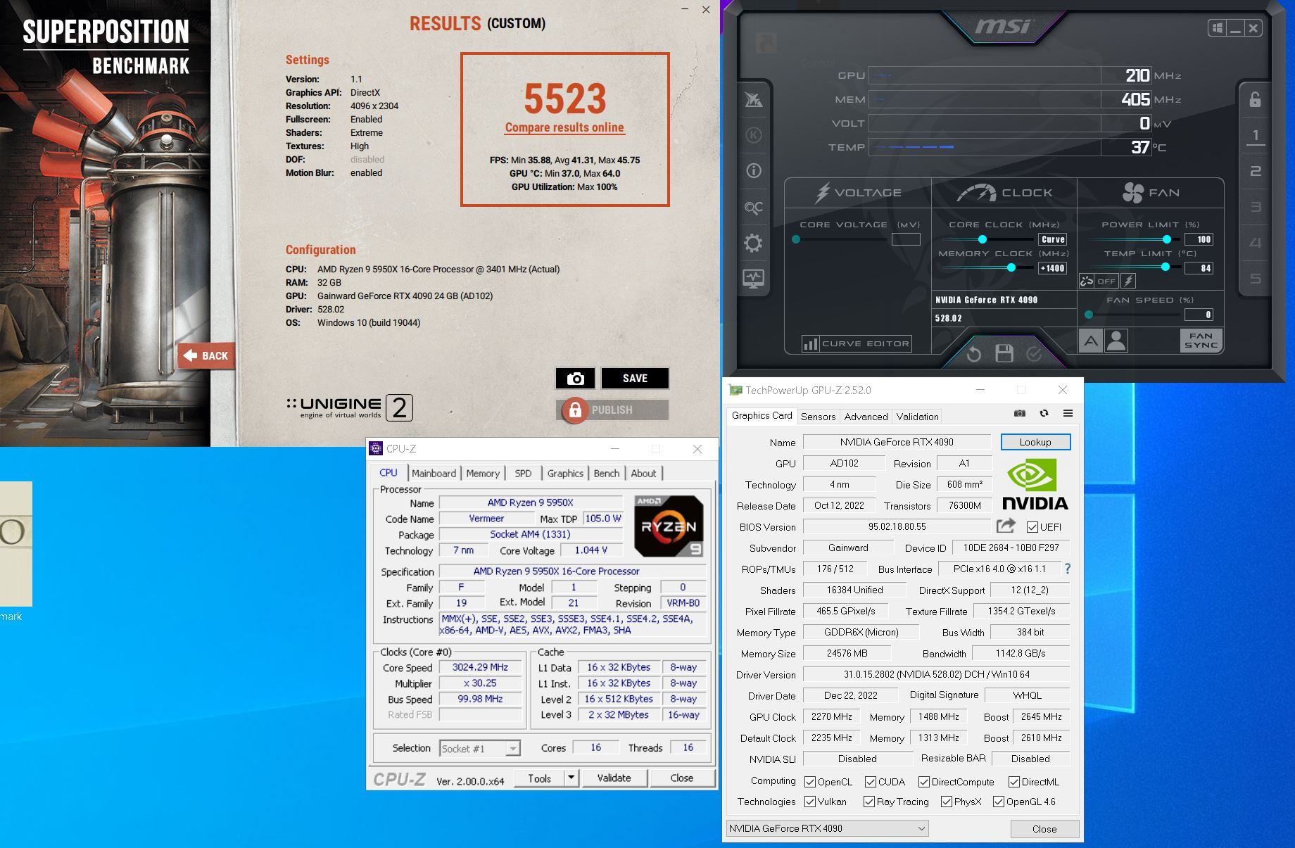Click the Fan Speed value field
This screenshot has height=848, width=1295.
pos(1199,315)
